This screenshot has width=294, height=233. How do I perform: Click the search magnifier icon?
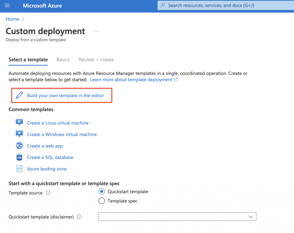163,5
